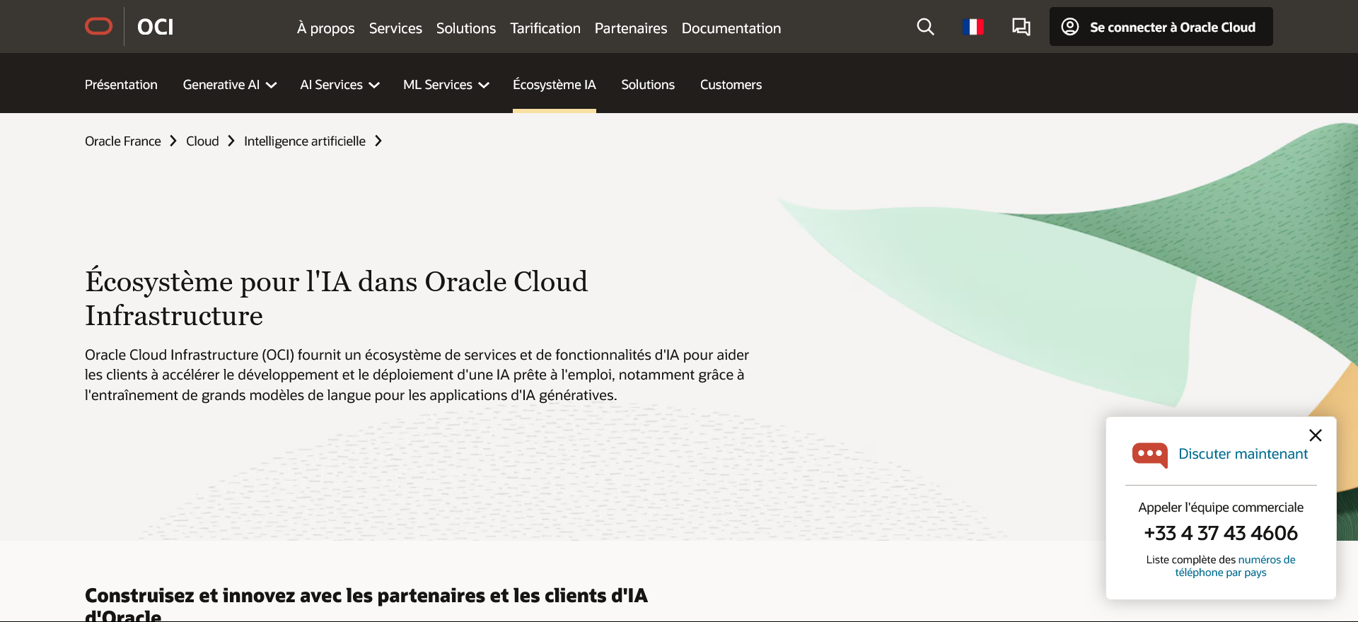This screenshot has width=1358, height=622.
Task: Expand the ML Services dropdown
Action: click(x=446, y=85)
